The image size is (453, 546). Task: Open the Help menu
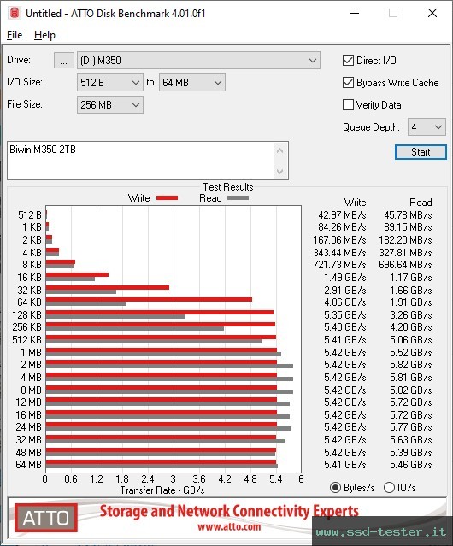[x=44, y=35]
